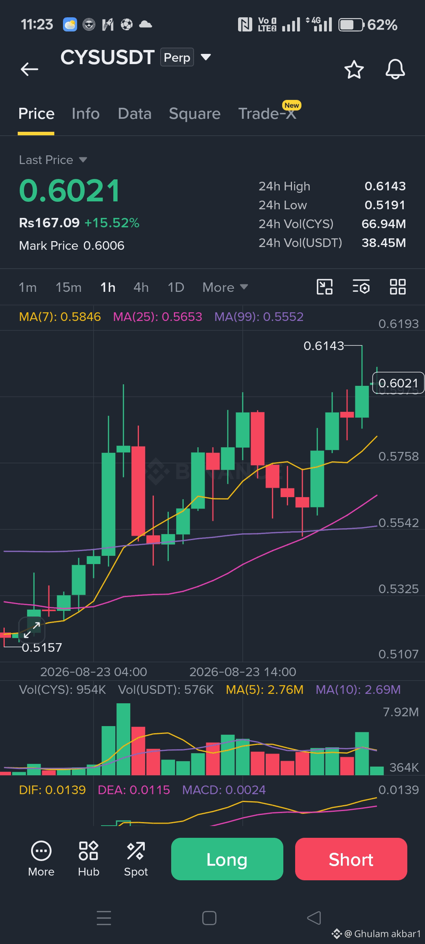Tap 24h Vol(USDT) 38.45M
The image size is (425, 944).
[384, 243]
